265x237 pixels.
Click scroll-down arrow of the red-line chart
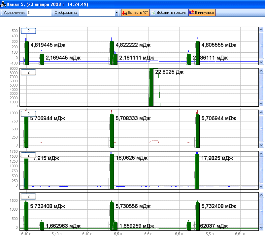pos(261,145)
